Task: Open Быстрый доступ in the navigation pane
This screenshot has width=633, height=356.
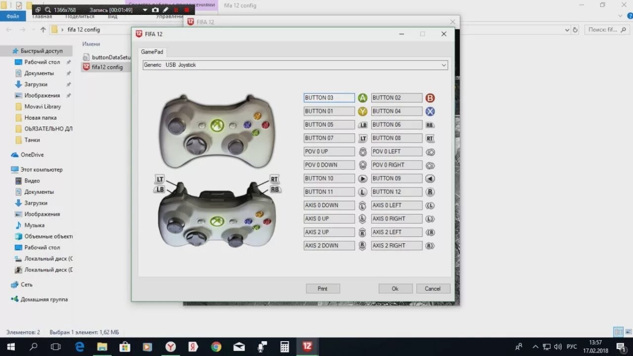Action: tap(37, 51)
